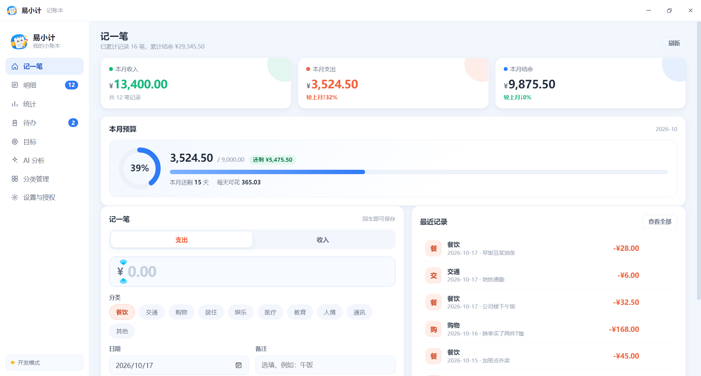Click the 刷新 refresh button
The height and width of the screenshot is (376, 701).
674,43
